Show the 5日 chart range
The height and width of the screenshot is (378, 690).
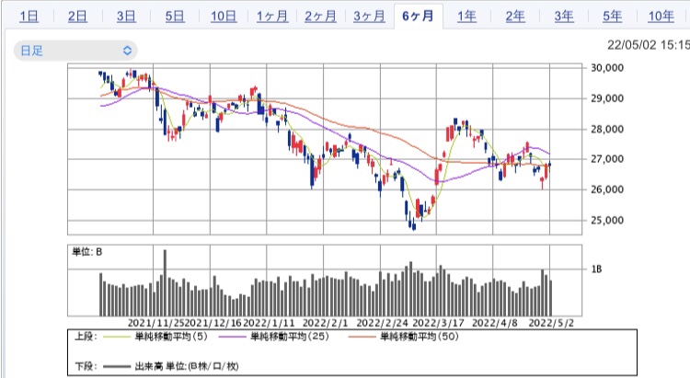pos(175,16)
